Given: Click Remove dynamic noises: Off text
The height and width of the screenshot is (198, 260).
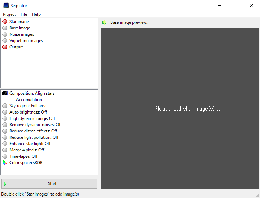Looking at the screenshot, I should pyautogui.click(x=35, y=125).
